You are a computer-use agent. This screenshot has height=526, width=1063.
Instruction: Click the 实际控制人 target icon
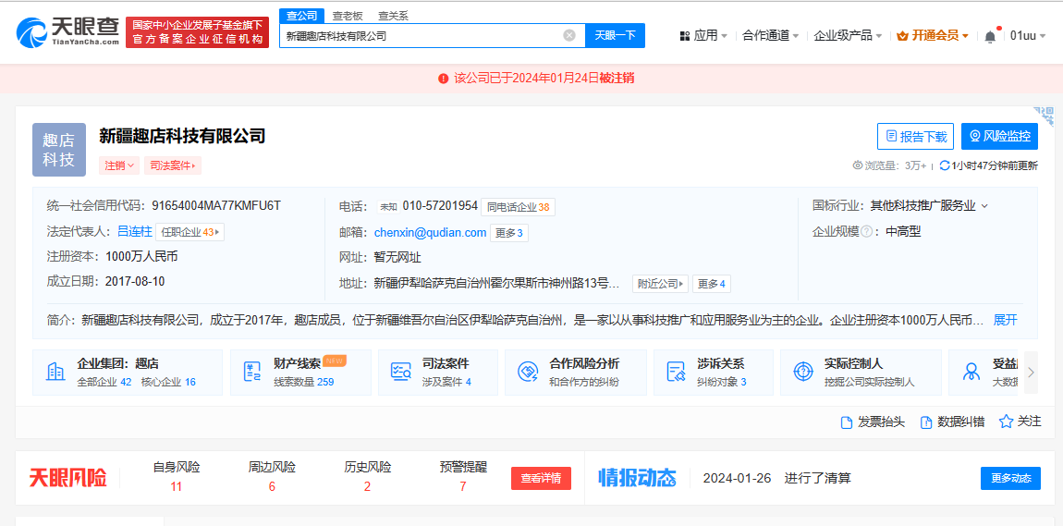tap(803, 372)
